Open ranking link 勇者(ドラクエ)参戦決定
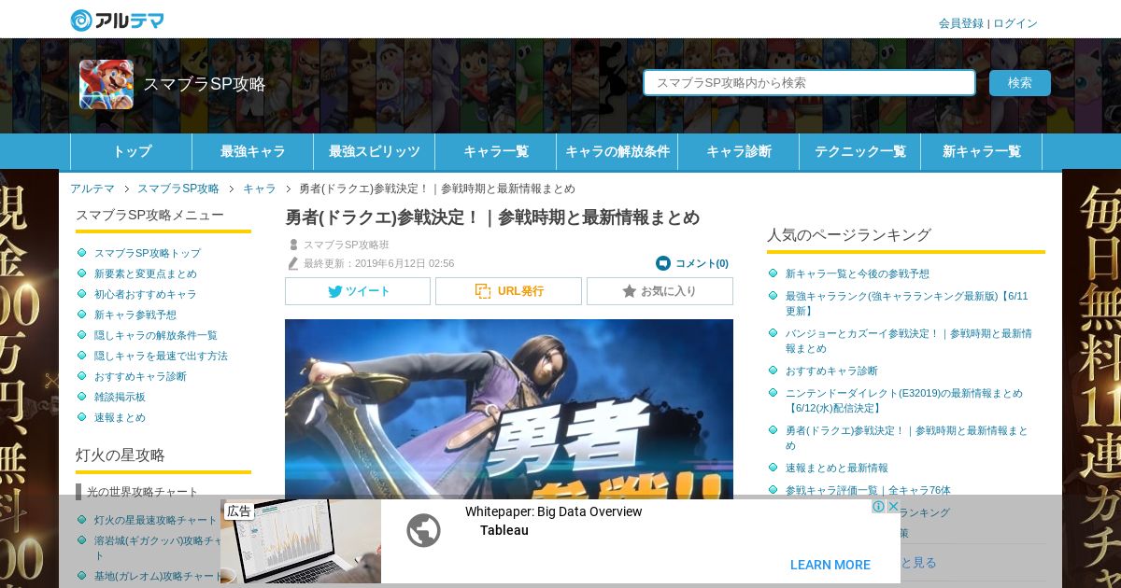The height and width of the screenshot is (588, 1121). (x=907, y=438)
